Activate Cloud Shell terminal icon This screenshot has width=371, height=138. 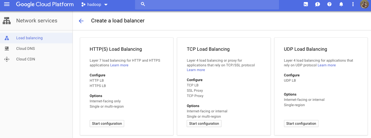coord(306,4)
